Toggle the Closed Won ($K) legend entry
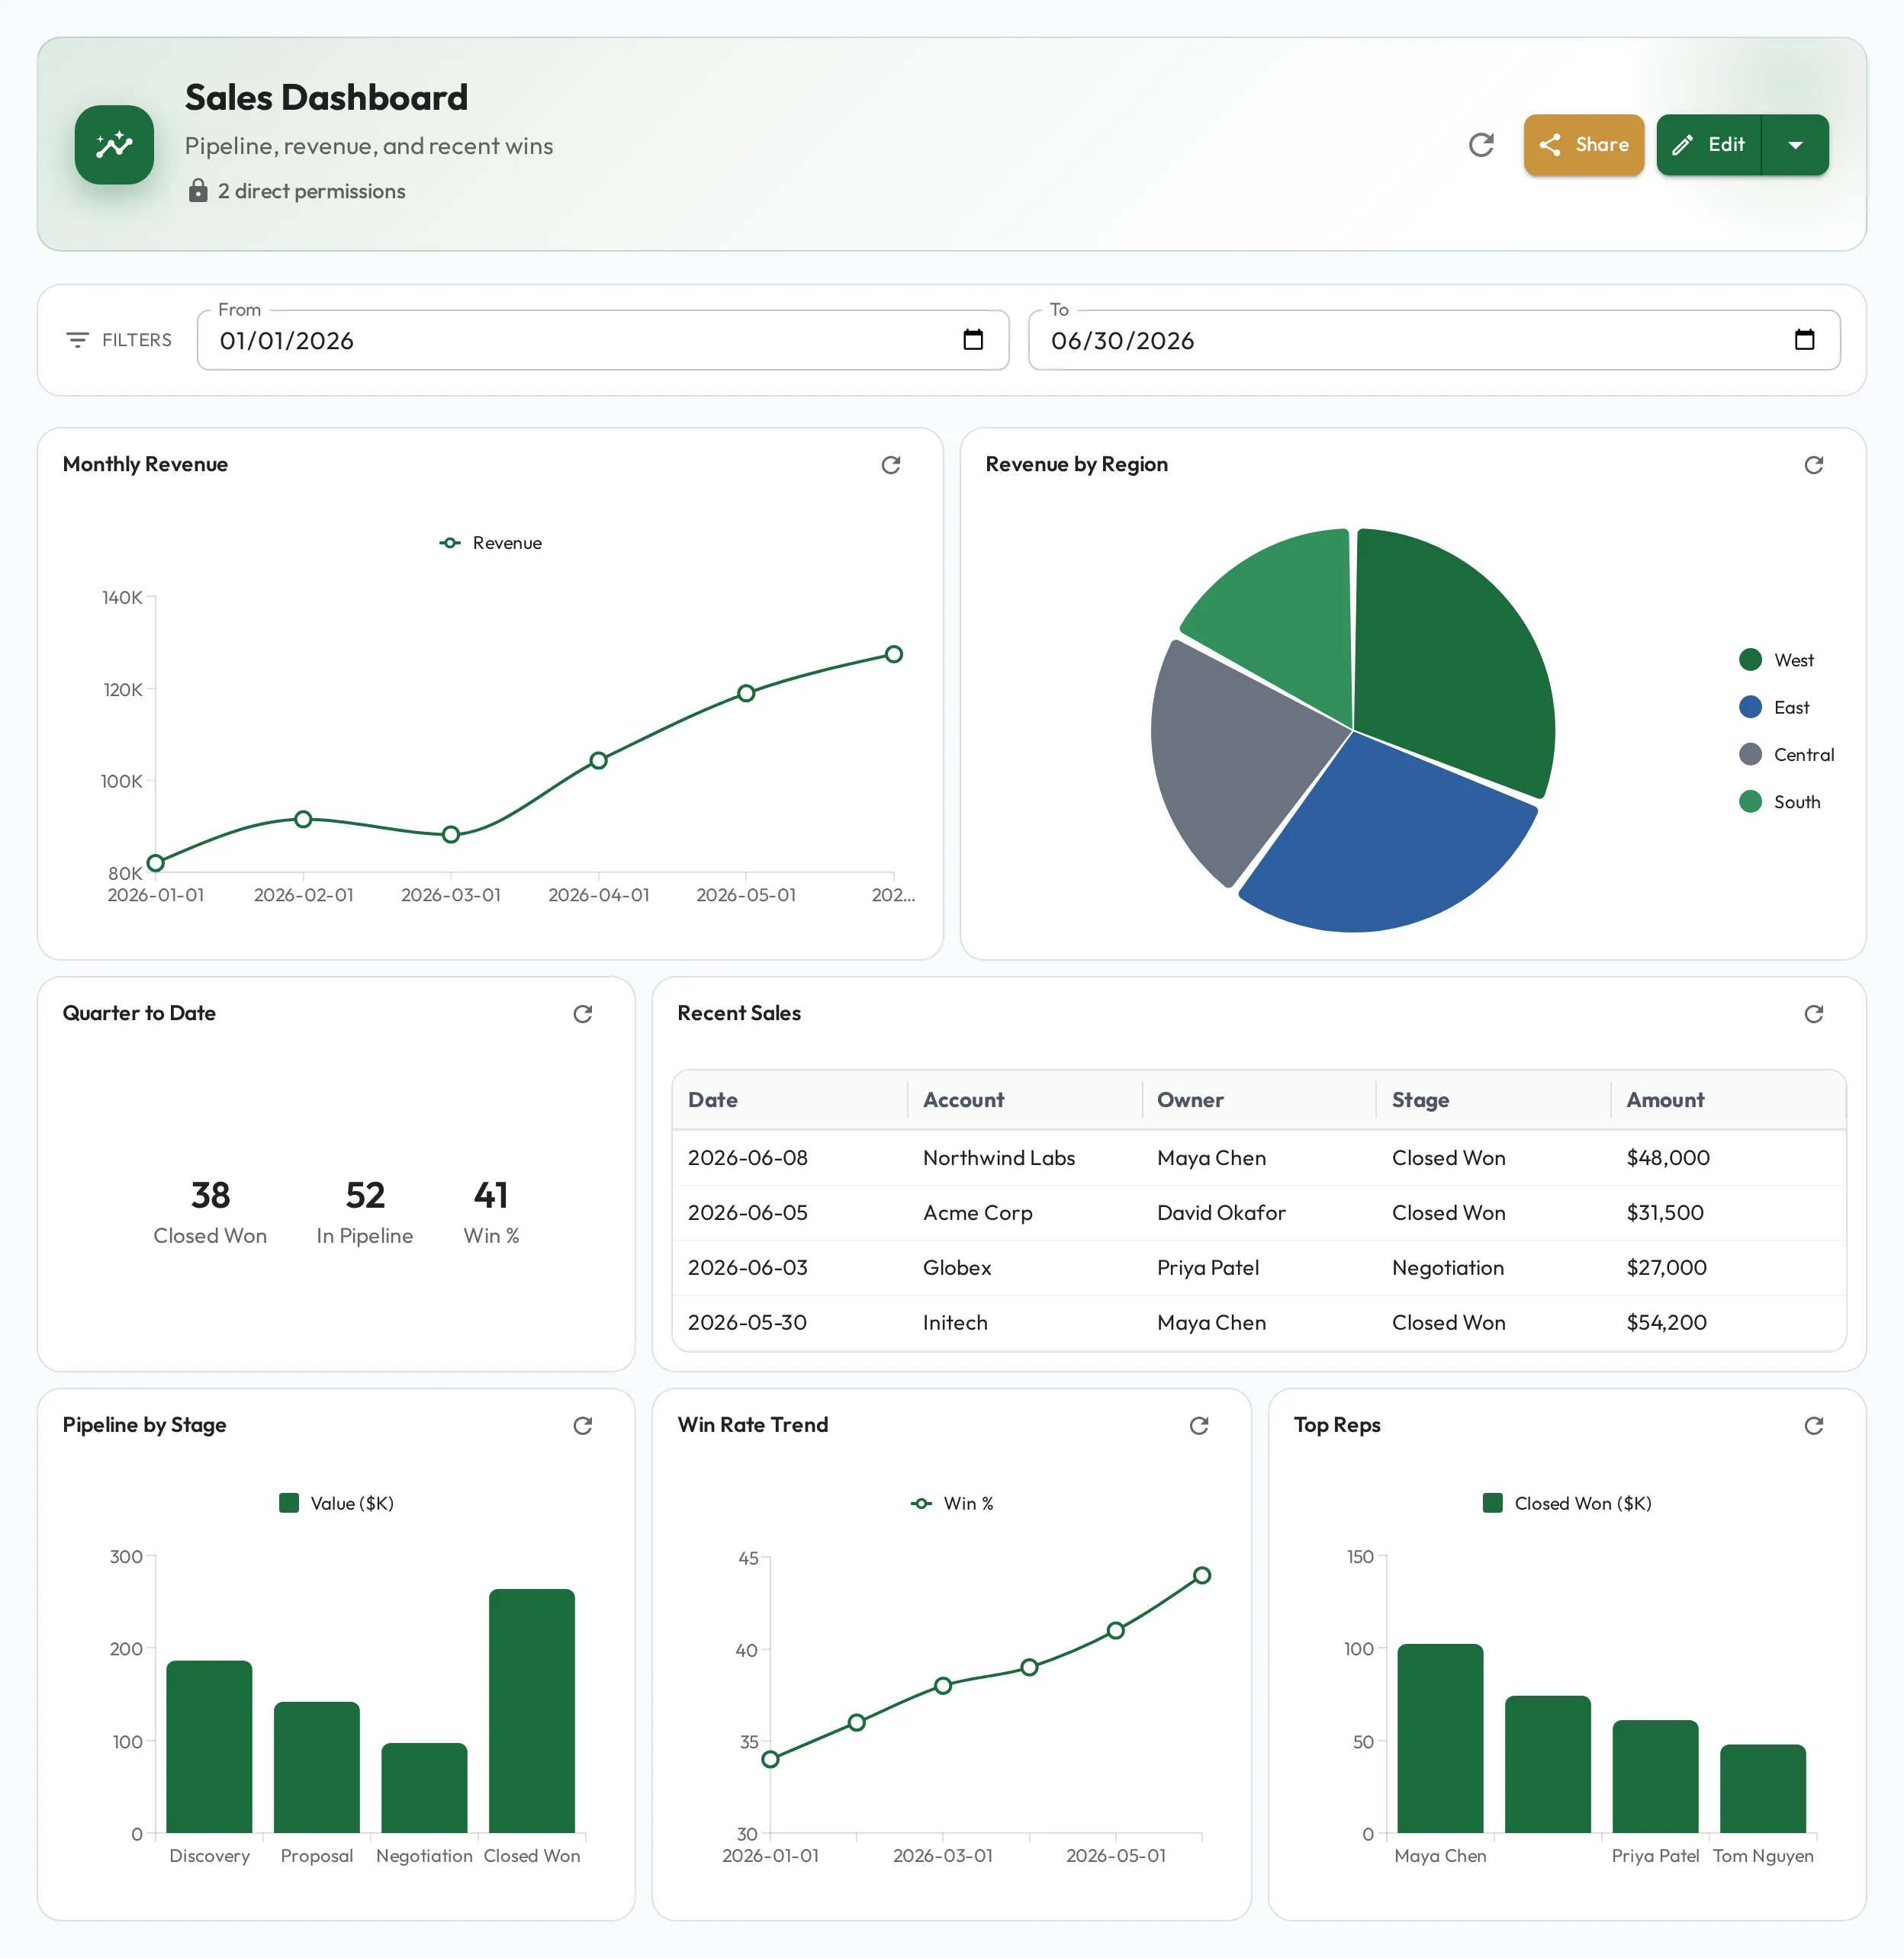The image size is (1904, 1958). [1567, 1504]
